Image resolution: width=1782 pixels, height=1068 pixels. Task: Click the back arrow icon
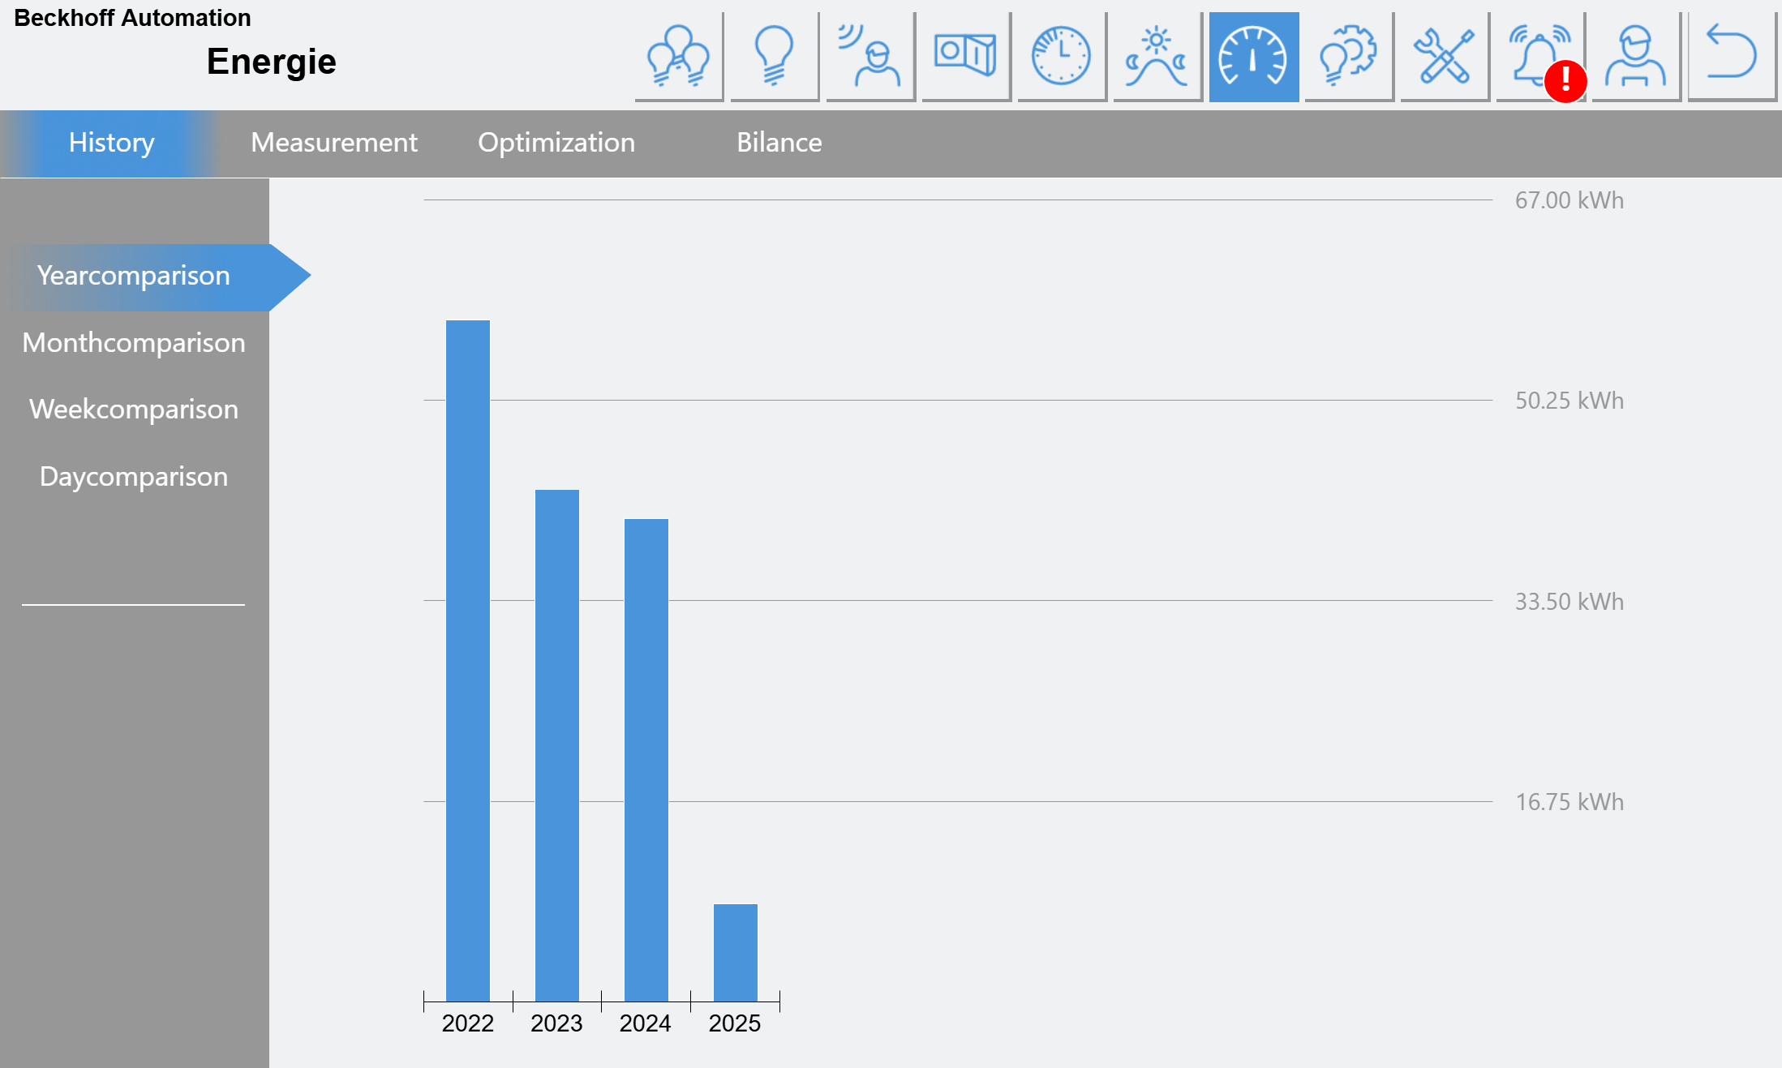[x=1732, y=57]
